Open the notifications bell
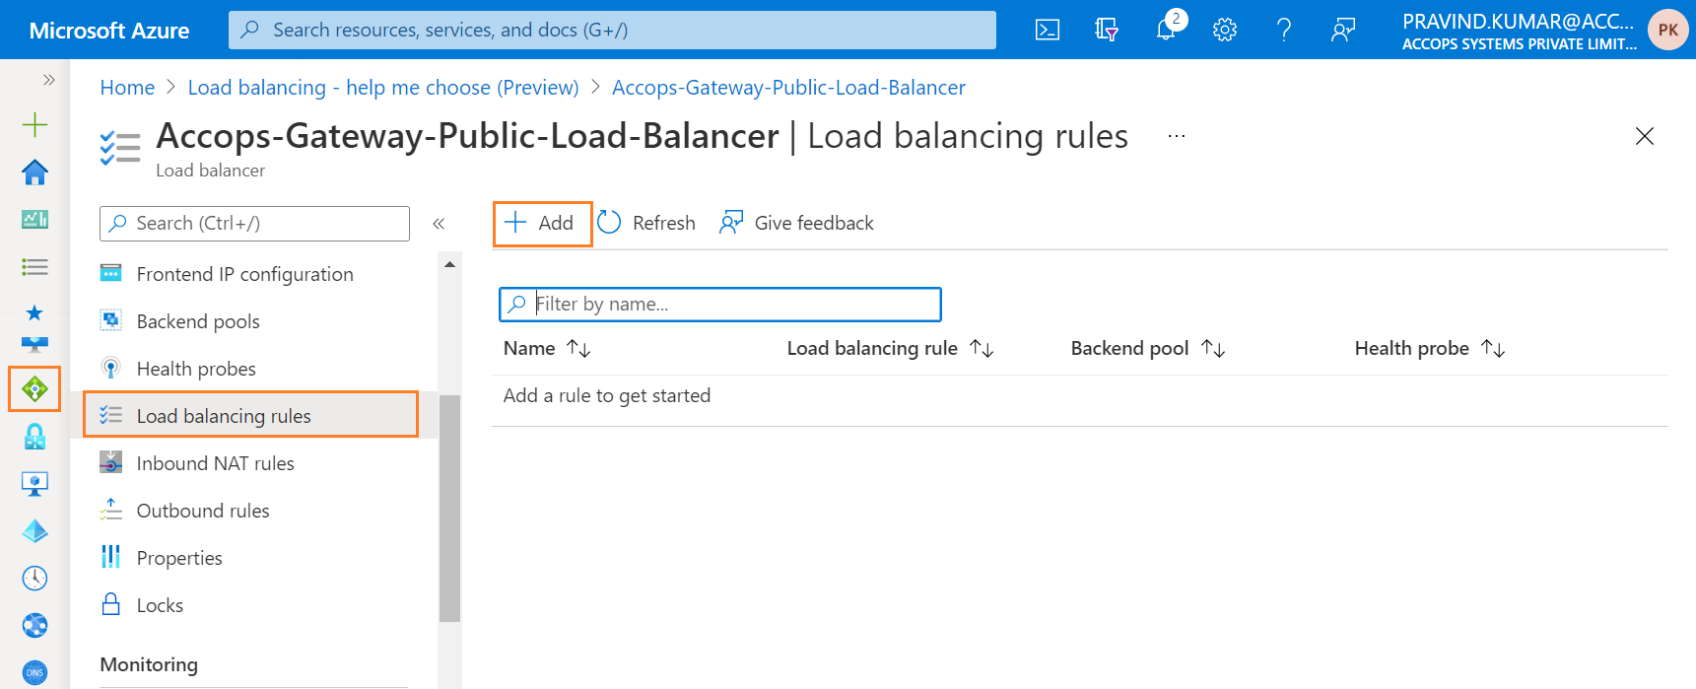This screenshot has height=689, width=1696. point(1166,30)
